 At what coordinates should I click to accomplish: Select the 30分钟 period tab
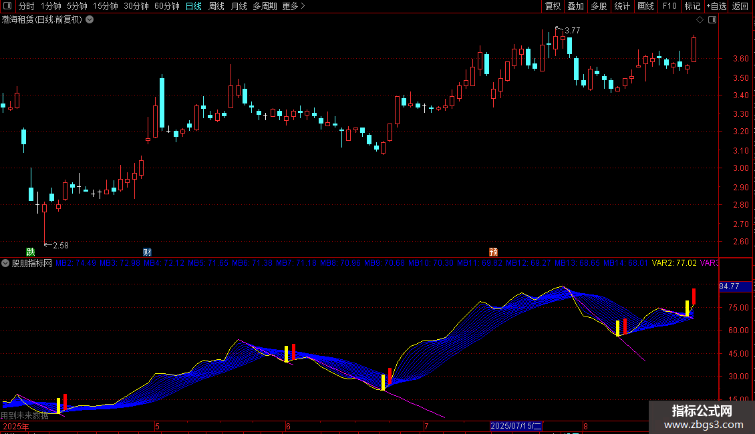click(x=136, y=6)
